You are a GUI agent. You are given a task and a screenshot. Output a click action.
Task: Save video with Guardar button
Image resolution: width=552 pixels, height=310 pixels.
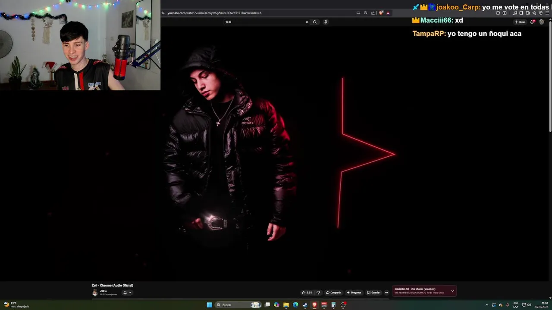(x=373, y=292)
